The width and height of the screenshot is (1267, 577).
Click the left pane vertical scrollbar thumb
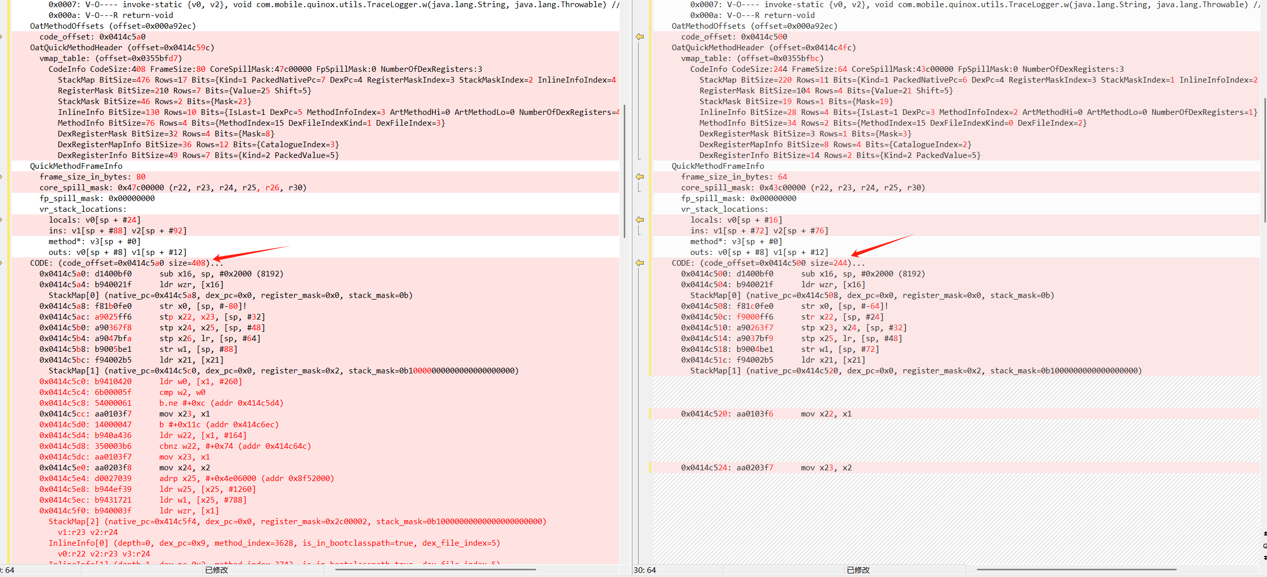624,171
